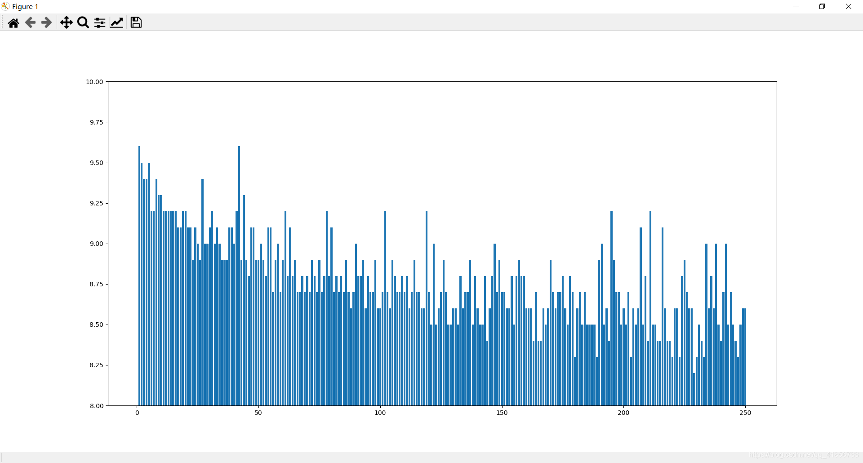
Task: Click the x-axis label 250
Action: pos(745,413)
